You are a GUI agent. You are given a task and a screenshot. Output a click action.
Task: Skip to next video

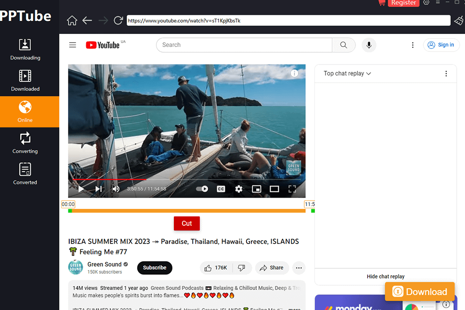pyautogui.click(x=98, y=189)
